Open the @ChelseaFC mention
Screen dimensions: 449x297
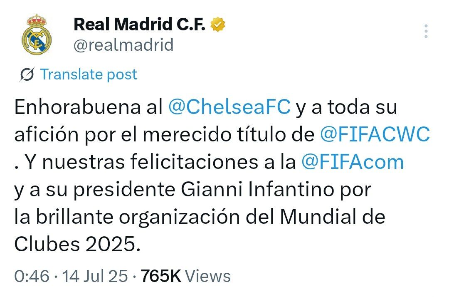coord(229,107)
